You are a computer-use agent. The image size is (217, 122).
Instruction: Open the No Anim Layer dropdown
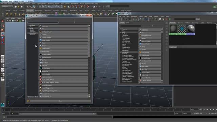click(x=198, y=114)
